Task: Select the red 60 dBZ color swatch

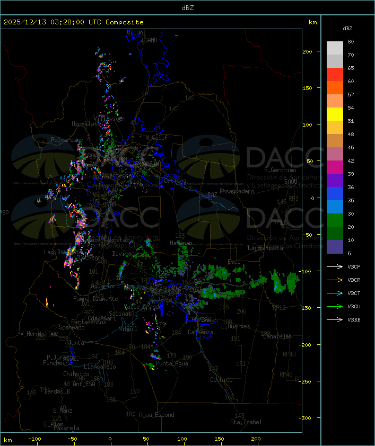Action: click(335, 74)
